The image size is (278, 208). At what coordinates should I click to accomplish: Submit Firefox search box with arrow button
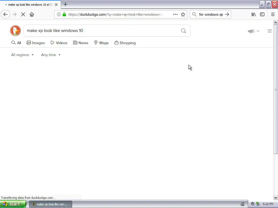pos(227,15)
